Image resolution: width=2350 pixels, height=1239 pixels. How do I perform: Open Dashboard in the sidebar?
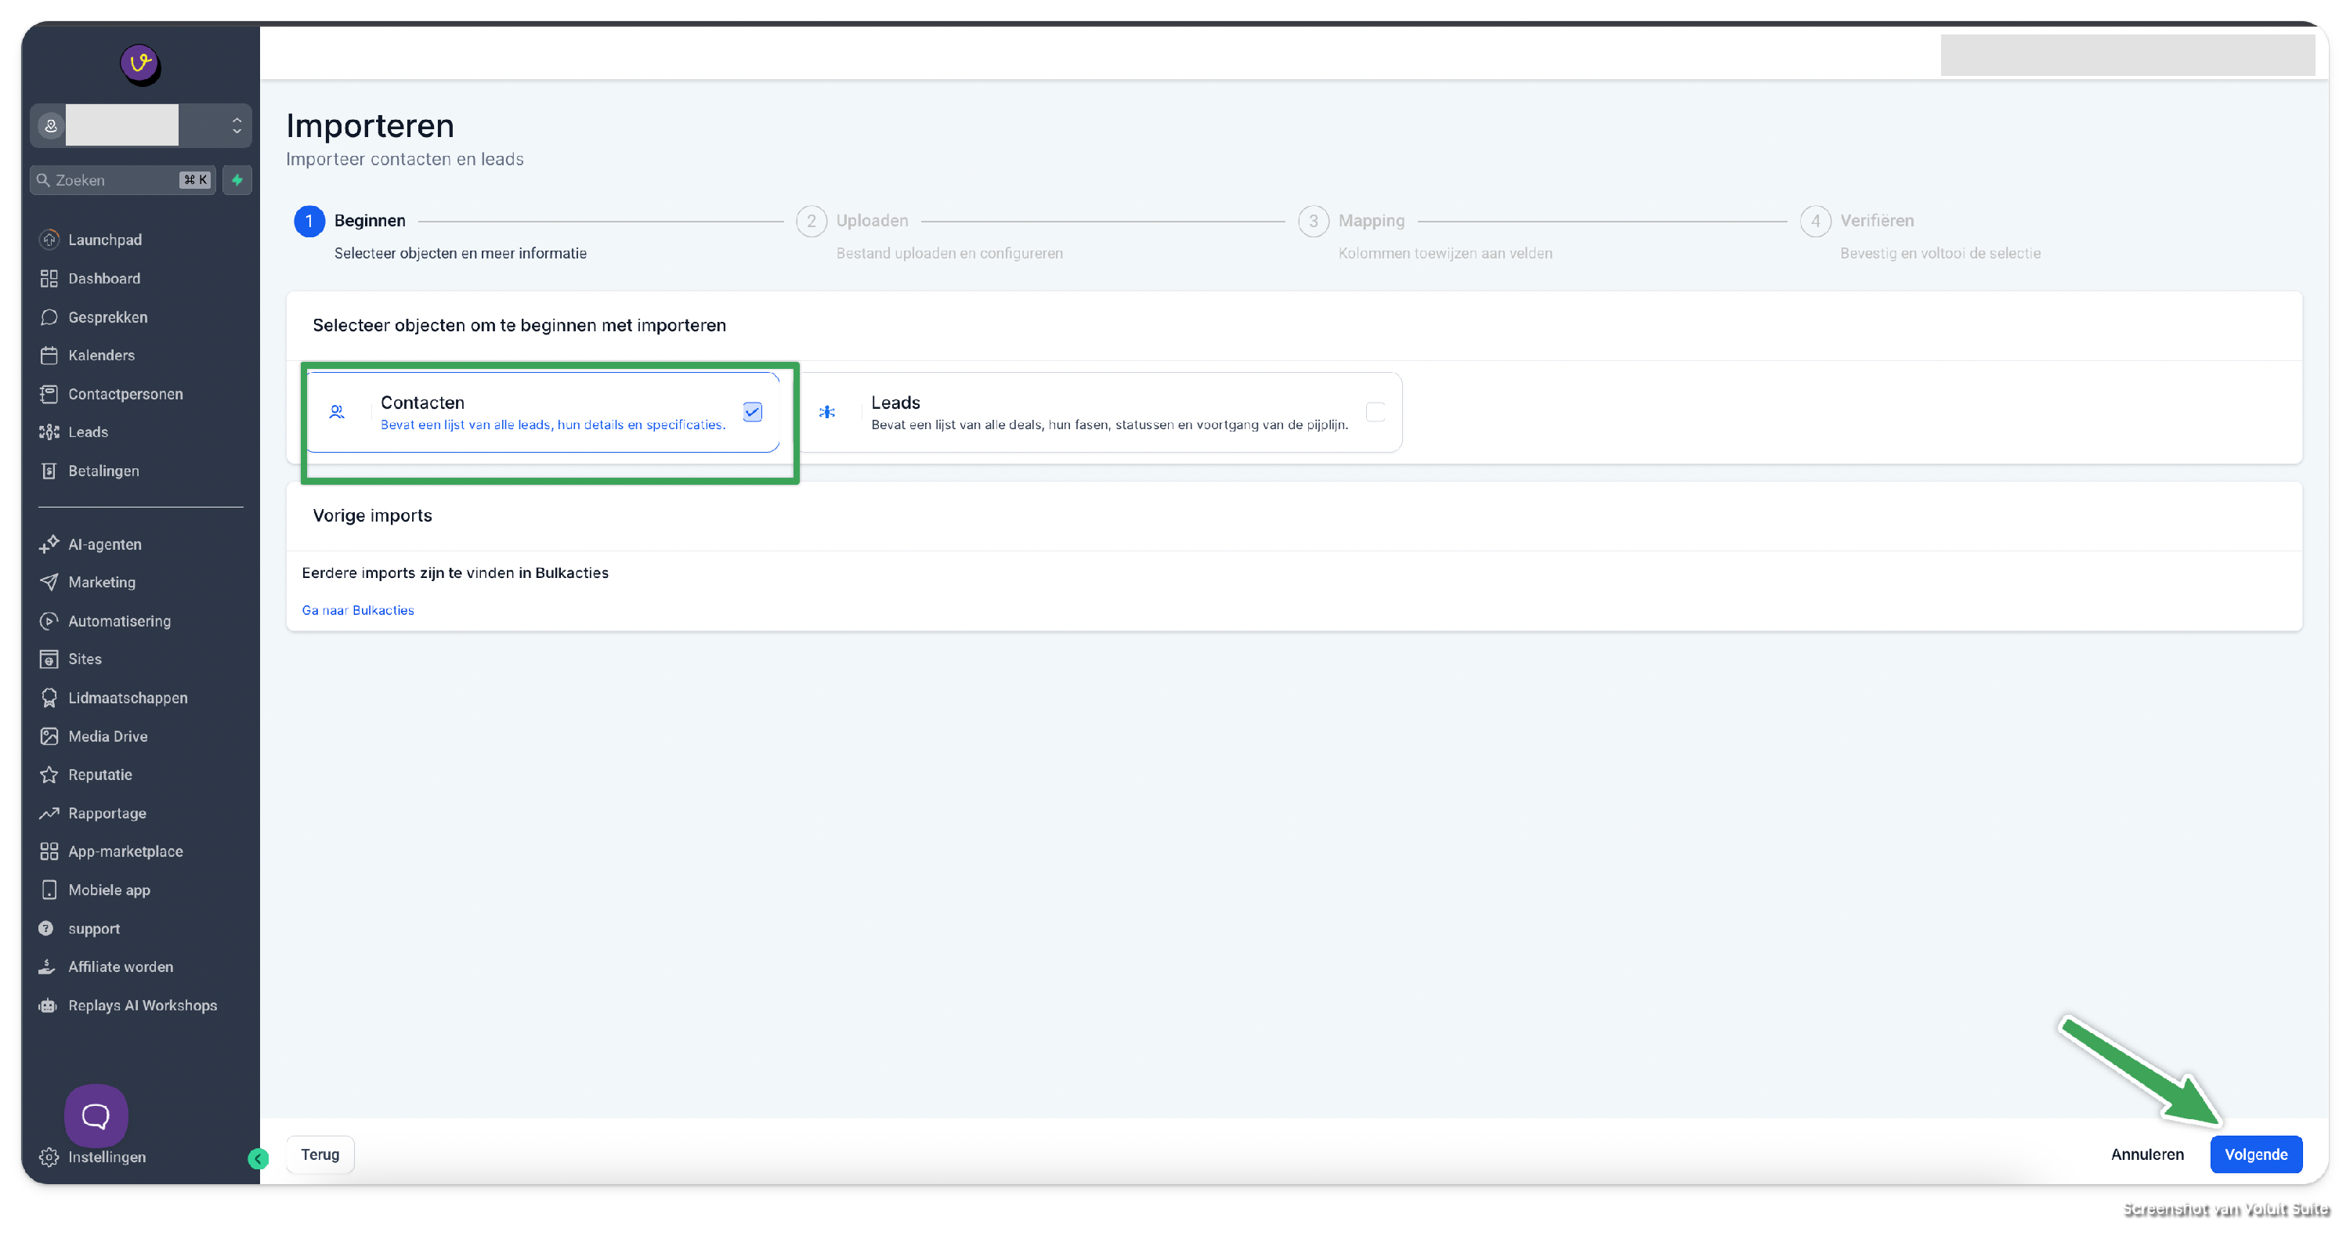(104, 278)
